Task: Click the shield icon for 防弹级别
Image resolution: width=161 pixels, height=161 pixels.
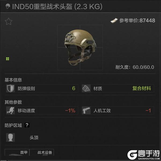Action: tap(10, 88)
